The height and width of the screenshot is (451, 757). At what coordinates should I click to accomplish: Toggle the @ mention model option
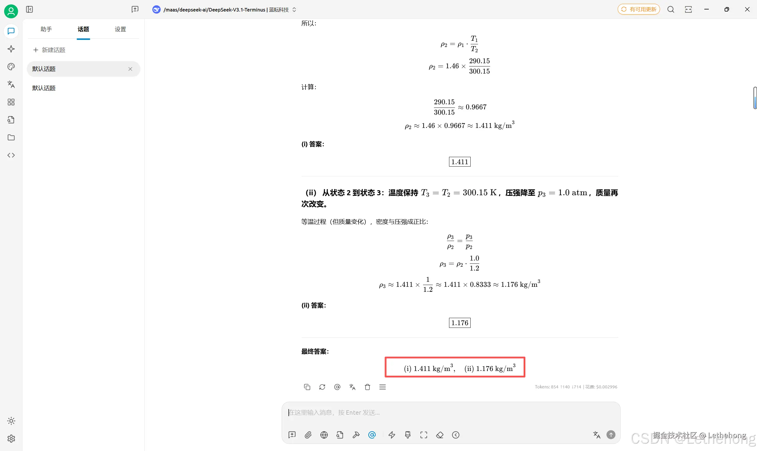(x=372, y=435)
